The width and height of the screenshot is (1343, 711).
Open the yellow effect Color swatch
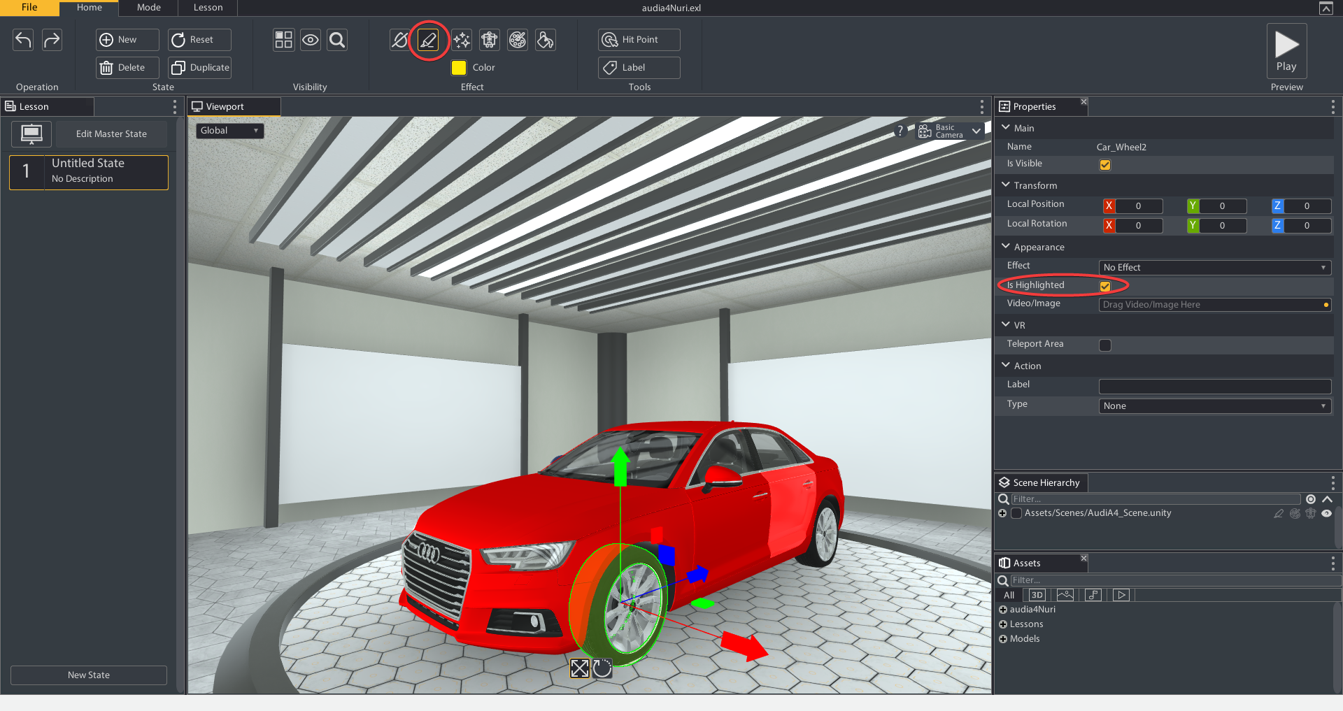pyautogui.click(x=459, y=68)
